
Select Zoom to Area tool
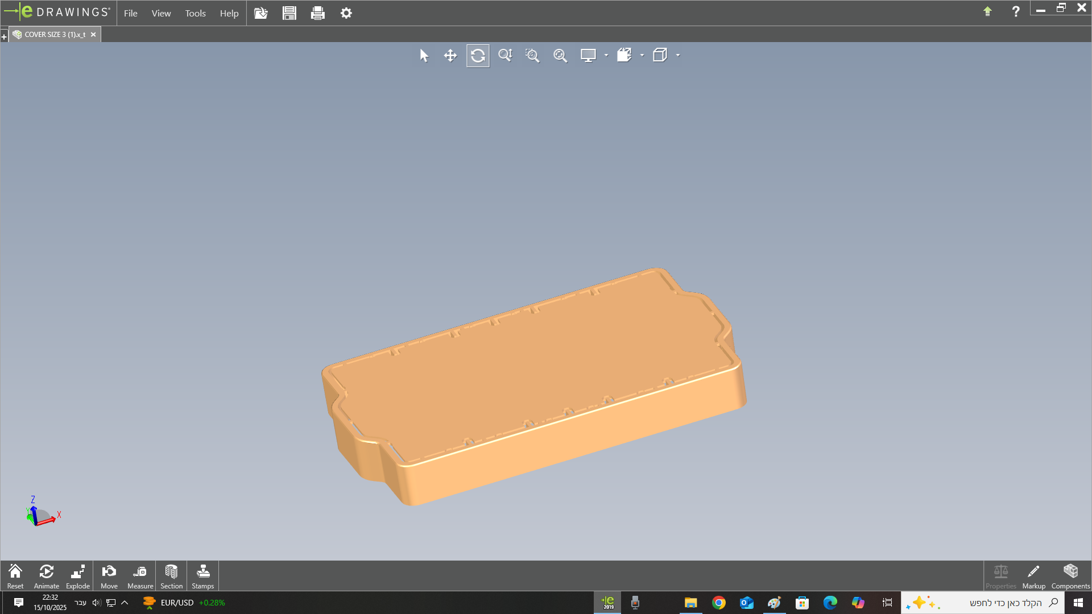click(532, 56)
